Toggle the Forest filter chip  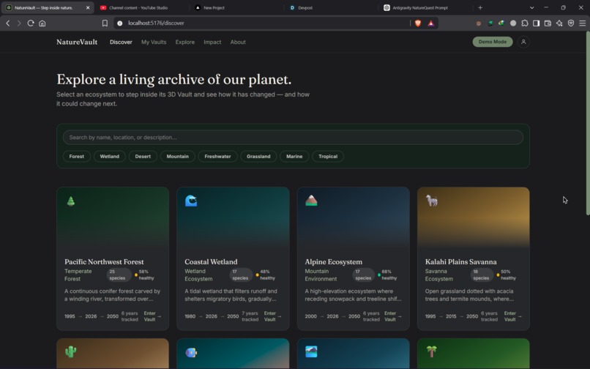[77, 156]
